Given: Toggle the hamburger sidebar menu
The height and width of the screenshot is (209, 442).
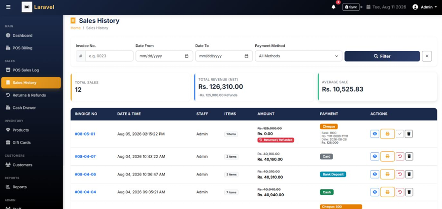Looking at the screenshot, I should coord(8,7).
